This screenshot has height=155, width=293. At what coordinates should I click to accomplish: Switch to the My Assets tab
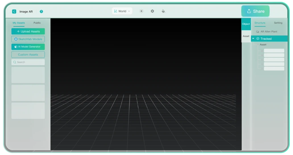coord(19,23)
